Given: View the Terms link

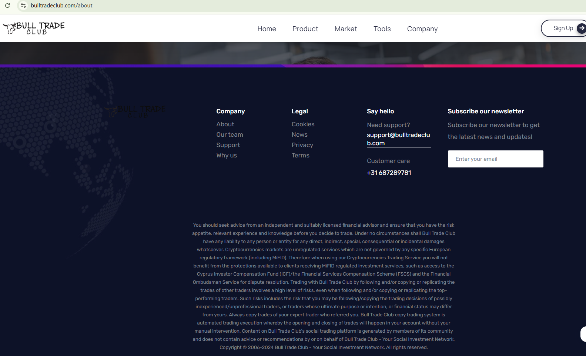Looking at the screenshot, I should pyautogui.click(x=301, y=155).
